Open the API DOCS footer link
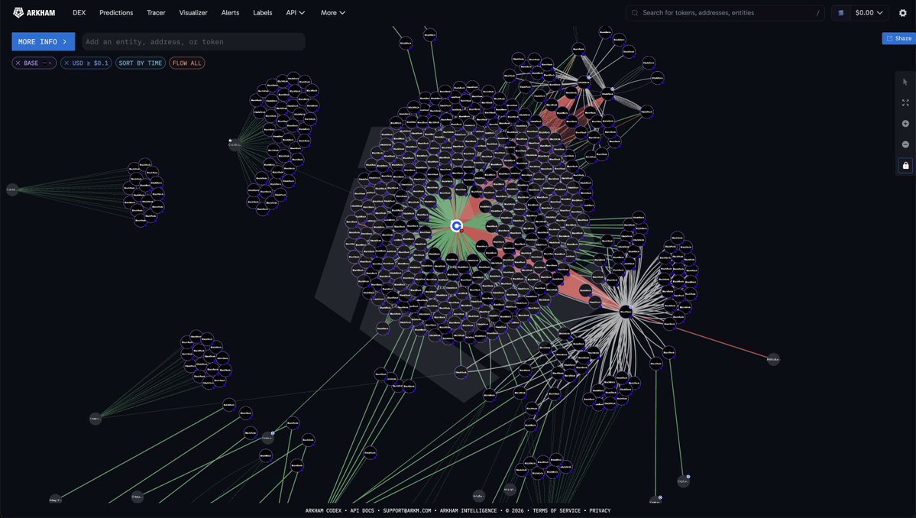Viewport: 916px width, 518px height. point(362,510)
